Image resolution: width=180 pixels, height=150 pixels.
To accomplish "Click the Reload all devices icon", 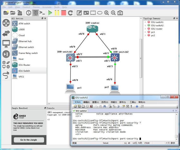I will pos(70,13).
